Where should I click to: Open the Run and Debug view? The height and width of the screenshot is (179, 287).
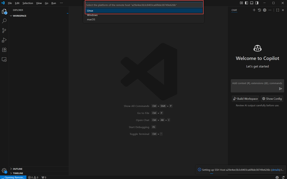[x=4, y=40]
